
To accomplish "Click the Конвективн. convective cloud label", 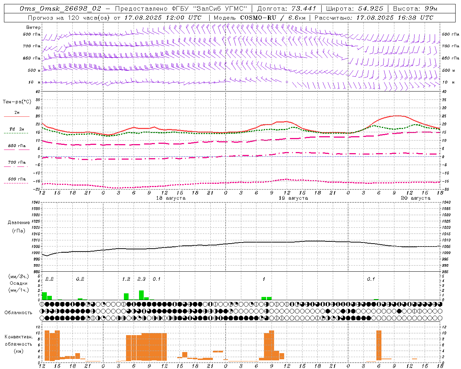I will 18,337.
